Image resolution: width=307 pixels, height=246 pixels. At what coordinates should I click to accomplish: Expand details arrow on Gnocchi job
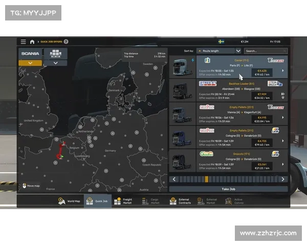point(283,164)
